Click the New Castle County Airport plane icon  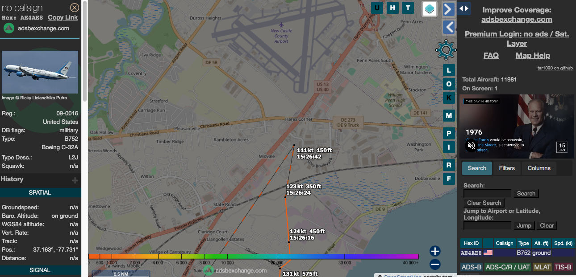[x=281, y=25]
